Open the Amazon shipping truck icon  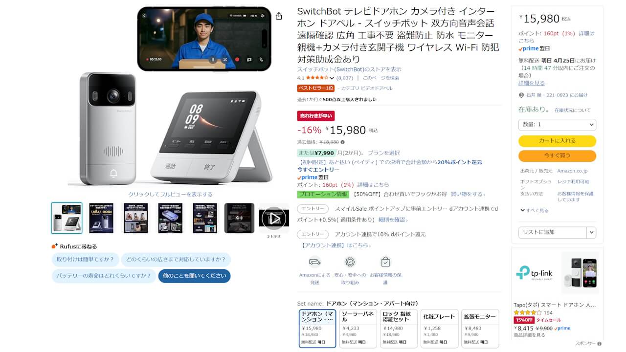(x=315, y=262)
